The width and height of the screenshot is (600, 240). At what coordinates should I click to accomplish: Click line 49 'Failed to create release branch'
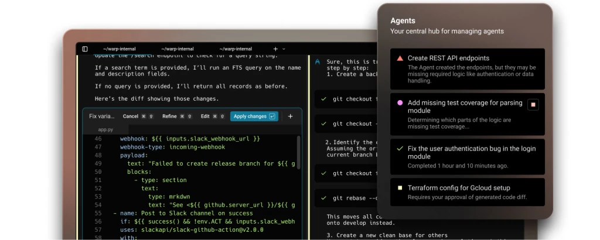coord(211,163)
